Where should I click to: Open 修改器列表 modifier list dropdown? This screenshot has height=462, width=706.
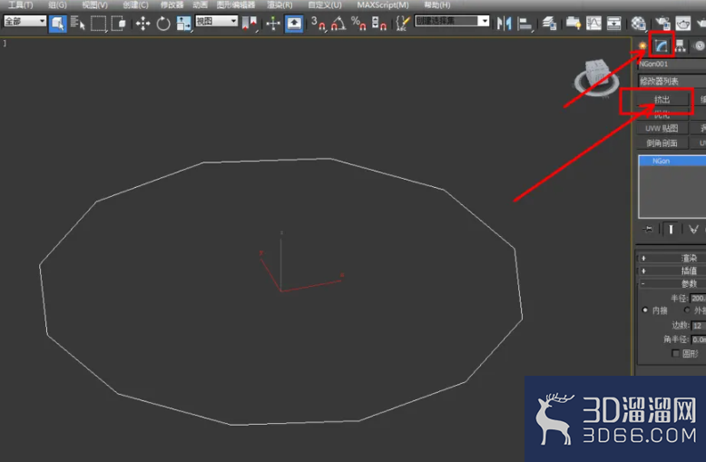(672, 81)
